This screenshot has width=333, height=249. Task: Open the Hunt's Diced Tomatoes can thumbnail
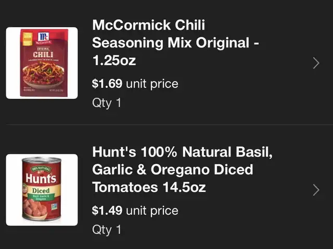(x=42, y=189)
